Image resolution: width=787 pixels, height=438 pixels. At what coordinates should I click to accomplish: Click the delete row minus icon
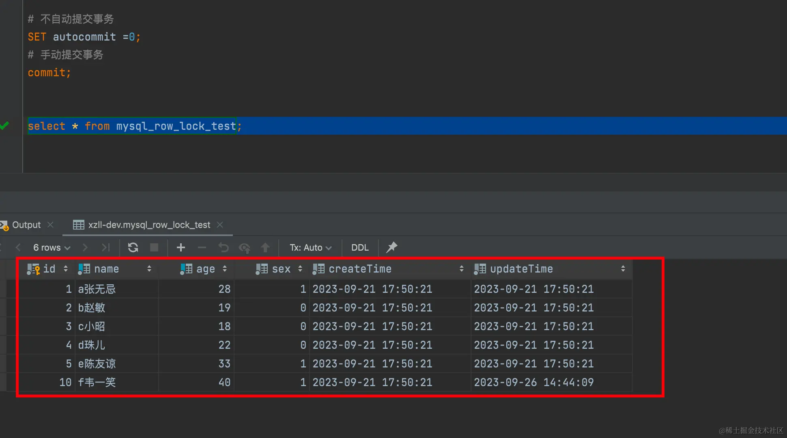click(202, 247)
